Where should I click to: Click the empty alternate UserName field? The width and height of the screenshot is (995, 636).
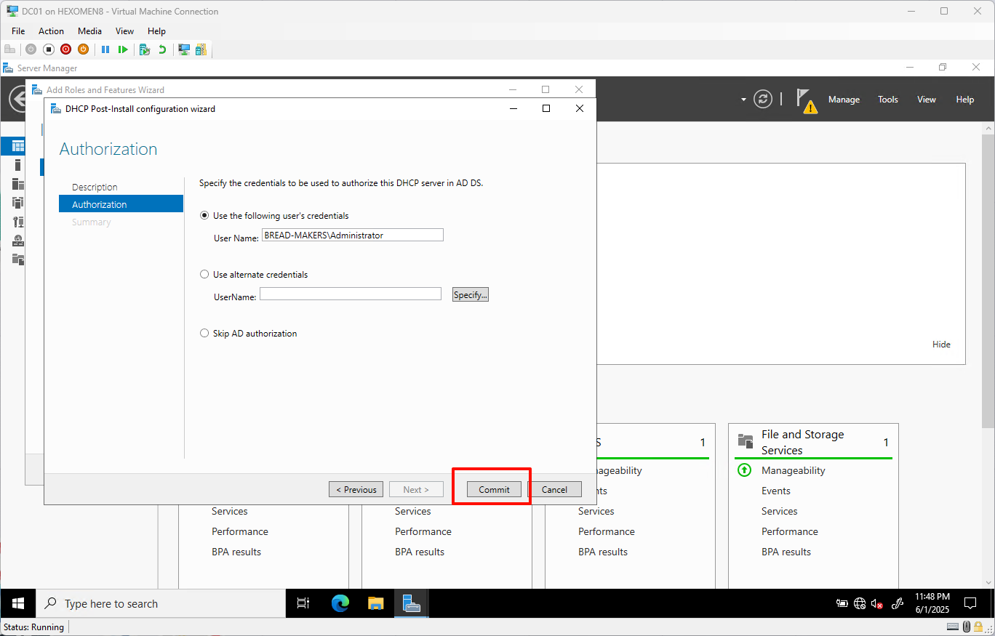tap(351, 294)
